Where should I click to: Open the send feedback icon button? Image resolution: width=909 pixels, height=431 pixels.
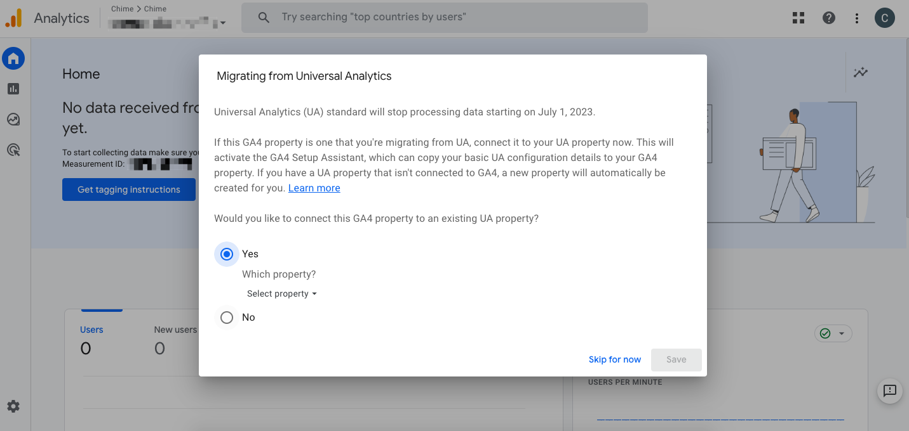coord(890,391)
